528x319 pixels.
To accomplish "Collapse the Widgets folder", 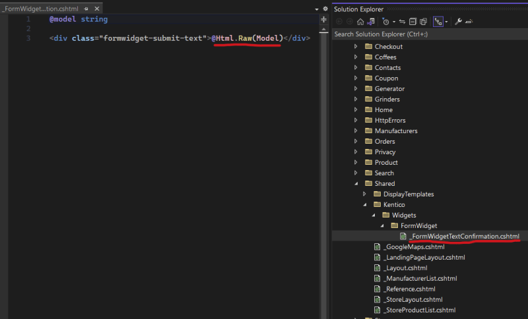I will (x=374, y=215).
